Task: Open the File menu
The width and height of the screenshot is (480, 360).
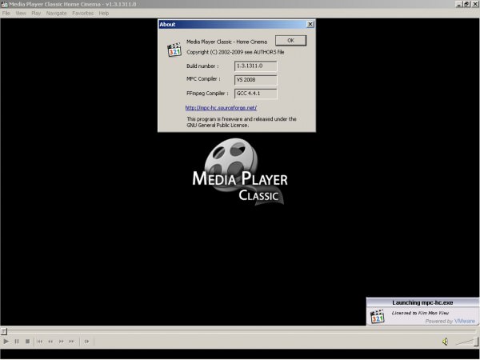Action: 6,14
